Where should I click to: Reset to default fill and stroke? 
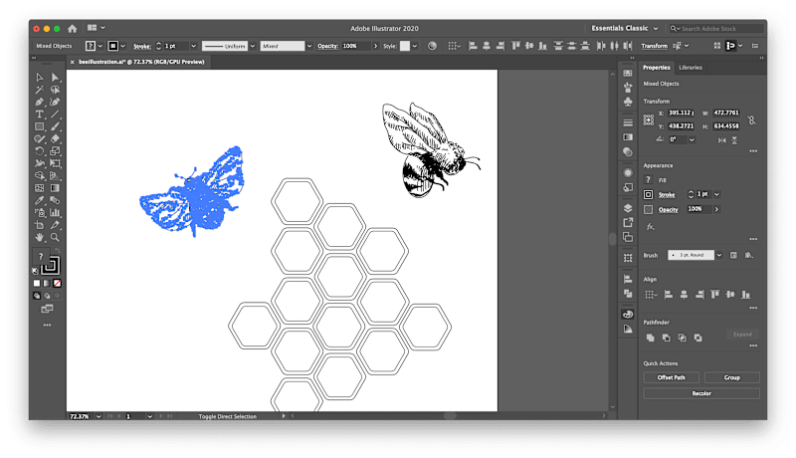tap(35, 271)
